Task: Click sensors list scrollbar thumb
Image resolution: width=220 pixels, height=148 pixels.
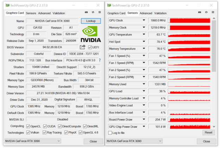Action: (214, 46)
